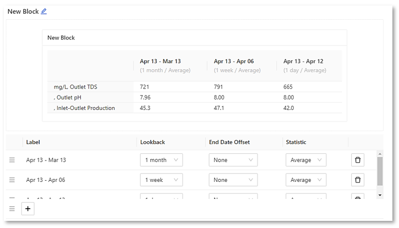This screenshot has width=399, height=228.
Task: Click the scrollbar up arrow in the list
Action: point(379,154)
